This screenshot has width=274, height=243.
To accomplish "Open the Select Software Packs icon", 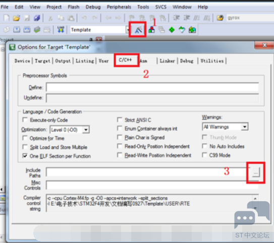I will [182, 30].
